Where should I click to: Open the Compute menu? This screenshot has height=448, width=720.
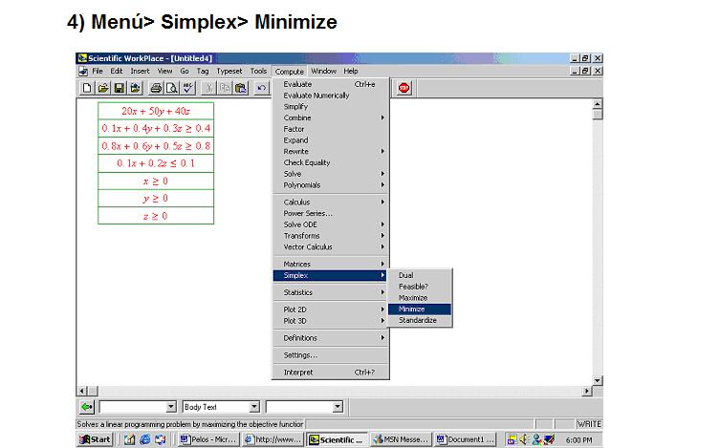(290, 72)
